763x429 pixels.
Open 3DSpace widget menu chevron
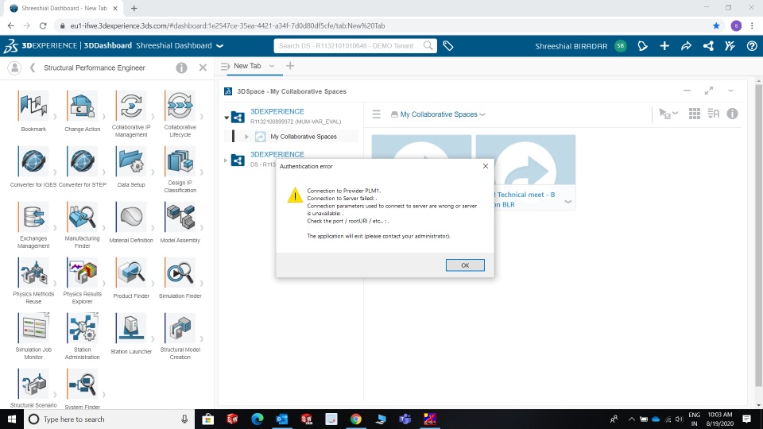(730, 91)
